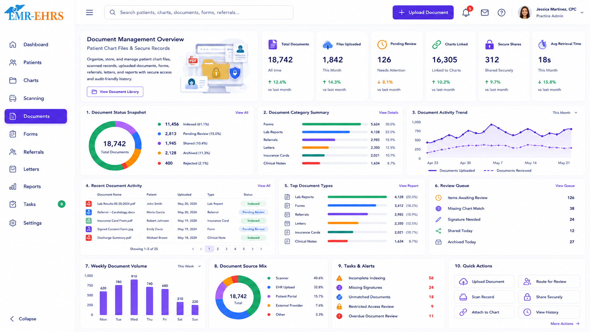Collapse the sidebar
The image size is (590, 332).
23,319
